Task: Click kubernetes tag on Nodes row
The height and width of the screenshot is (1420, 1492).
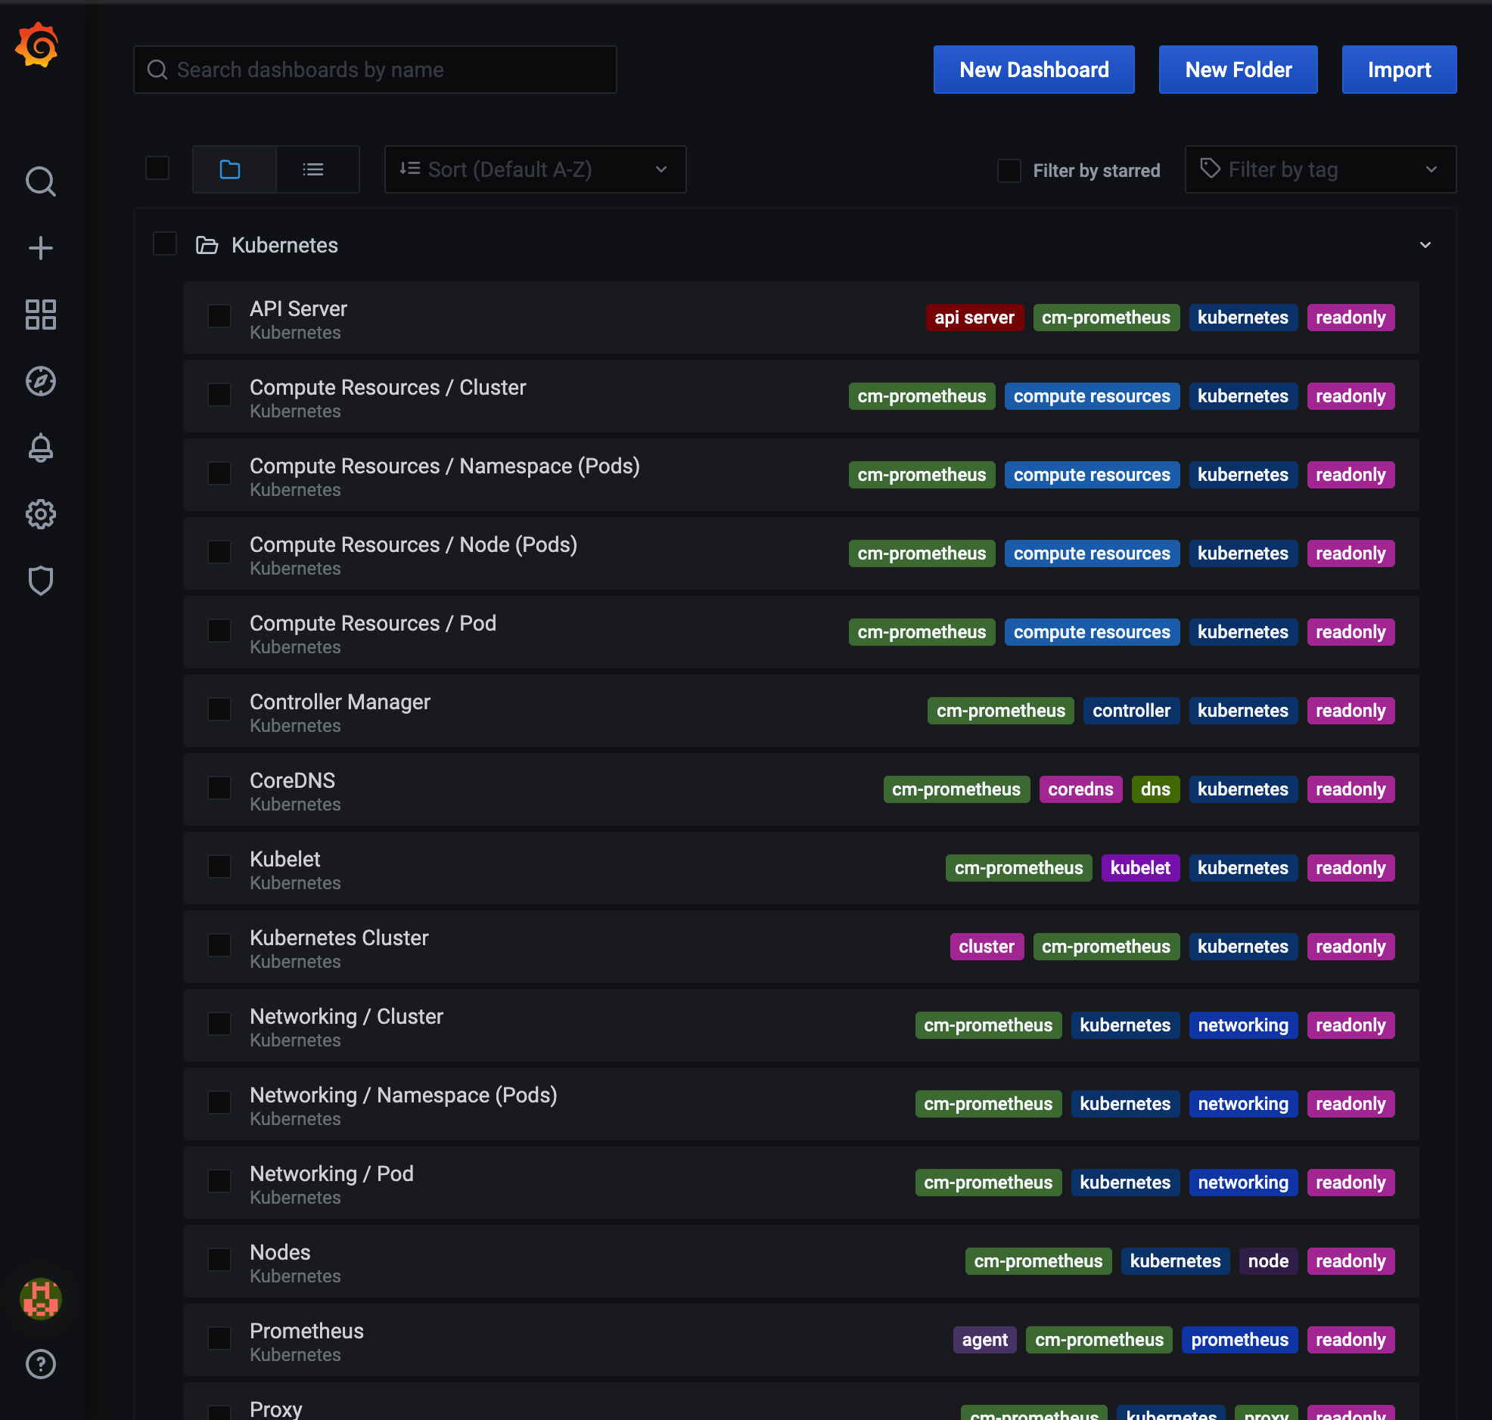Action: 1175,1261
